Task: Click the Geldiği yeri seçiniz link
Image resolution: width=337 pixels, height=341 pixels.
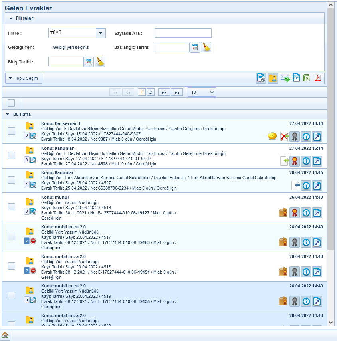Action: point(71,47)
